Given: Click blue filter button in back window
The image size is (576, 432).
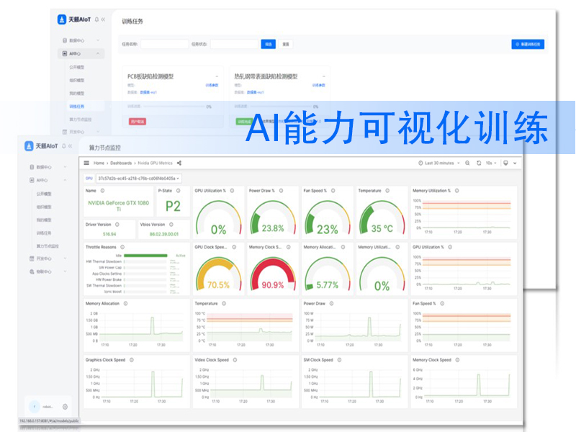Looking at the screenshot, I should [x=268, y=44].
